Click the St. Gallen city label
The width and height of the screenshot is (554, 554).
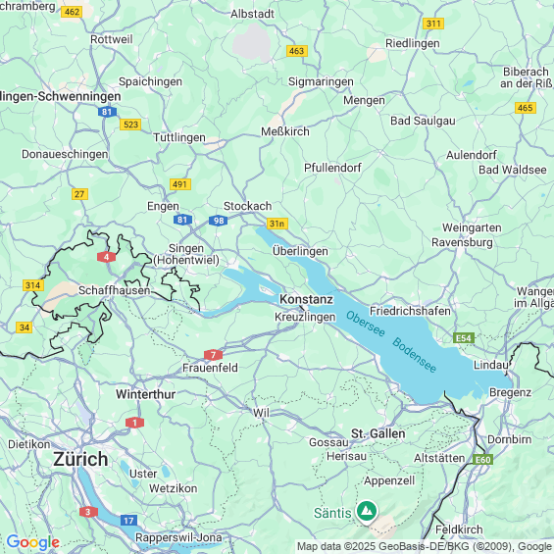tap(378, 433)
